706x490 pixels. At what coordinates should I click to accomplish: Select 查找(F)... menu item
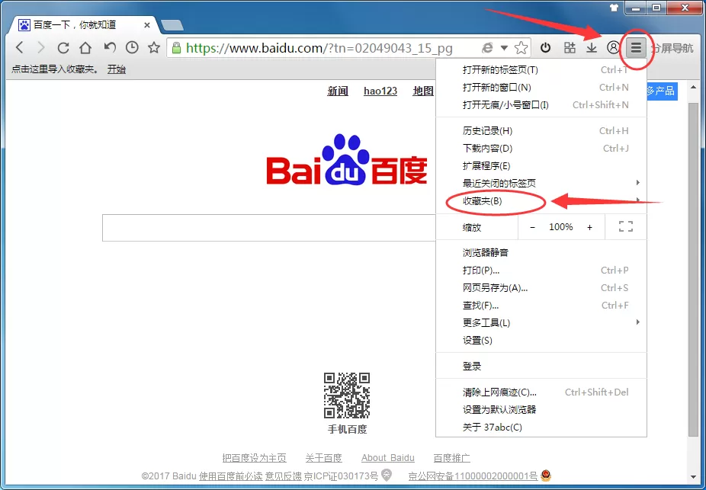[541, 306]
